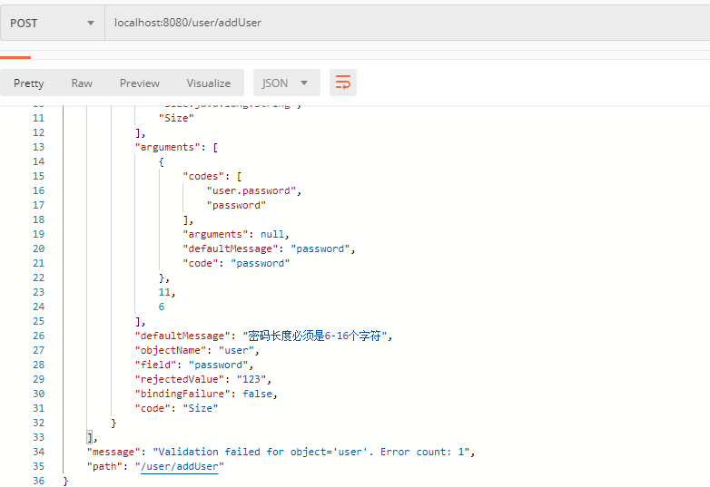The height and width of the screenshot is (487, 710).
Task: Switch to the Preview view tab
Action: (140, 83)
